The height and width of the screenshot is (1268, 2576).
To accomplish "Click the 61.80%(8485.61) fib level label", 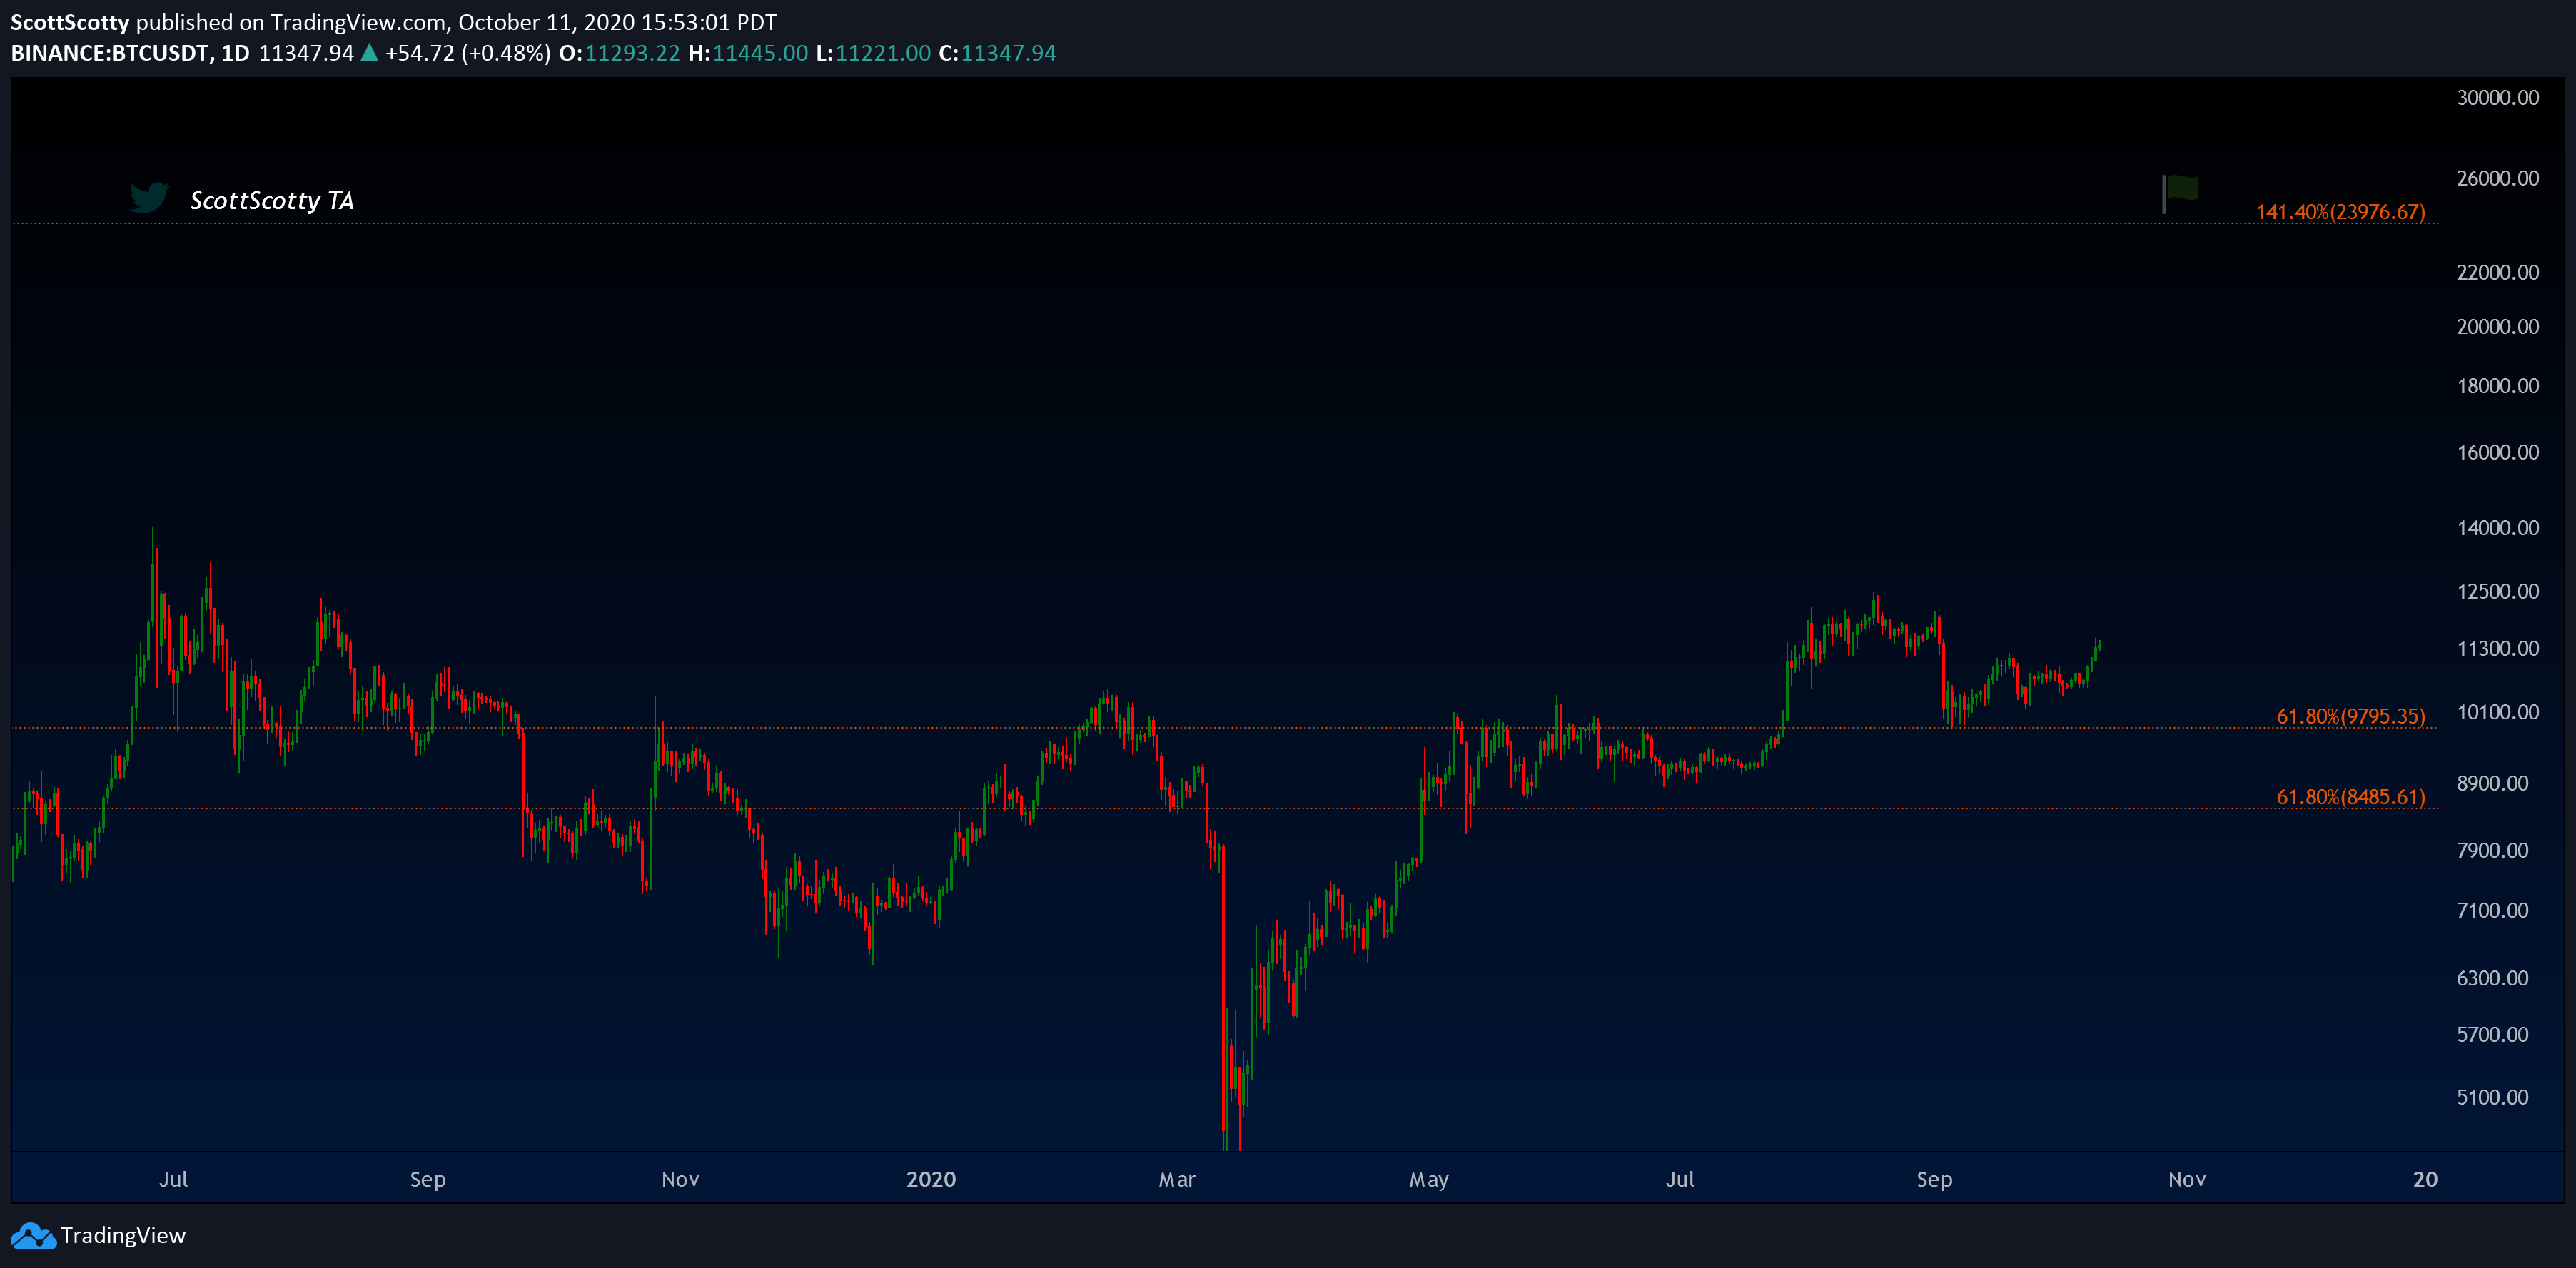I will (2350, 797).
